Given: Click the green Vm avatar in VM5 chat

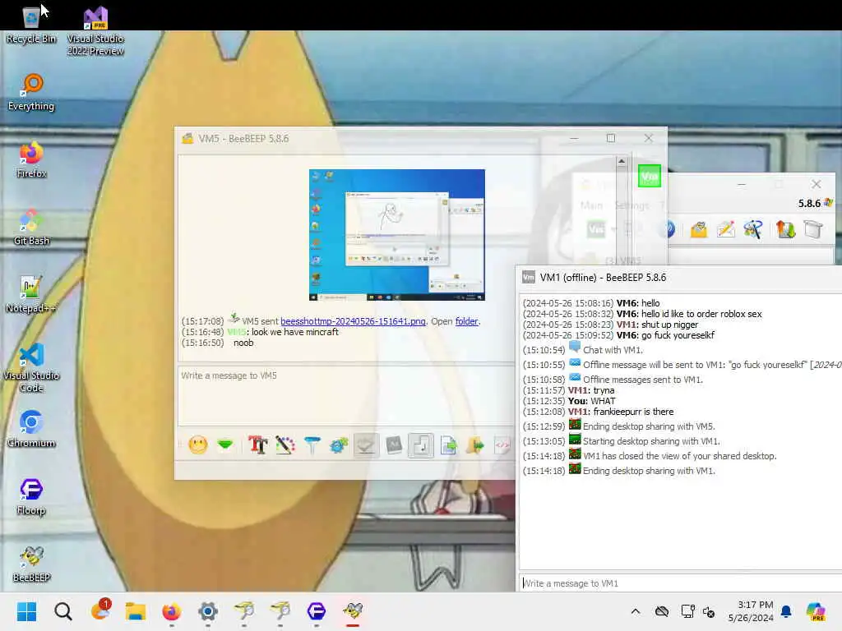Looking at the screenshot, I should pyautogui.click(x=650, y=176).
